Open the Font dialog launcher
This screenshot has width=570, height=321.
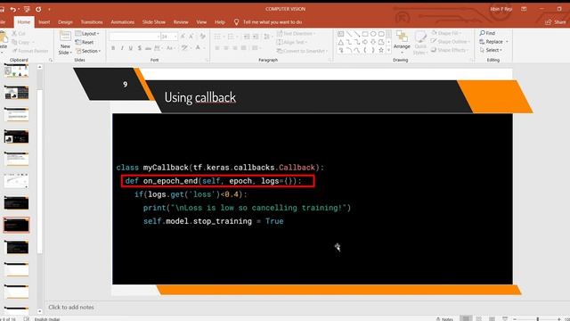pos(207,60)
